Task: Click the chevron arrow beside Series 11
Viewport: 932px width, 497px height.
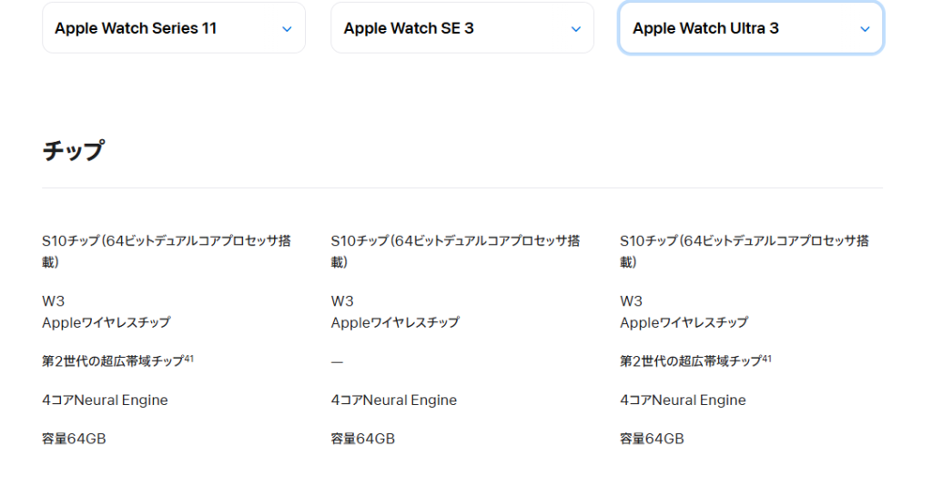Action: click(x=287, y=29)
